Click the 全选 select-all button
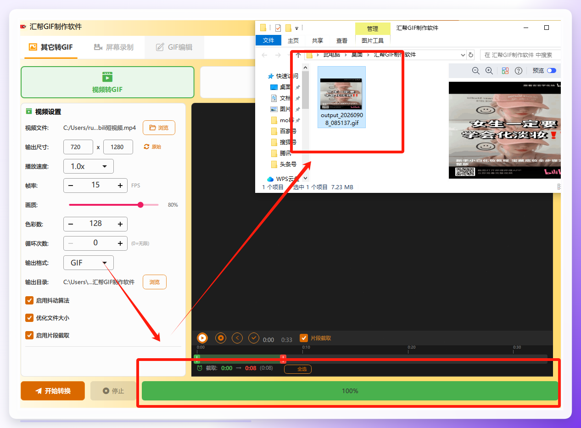The image size is (581, 428). (298, 369)
